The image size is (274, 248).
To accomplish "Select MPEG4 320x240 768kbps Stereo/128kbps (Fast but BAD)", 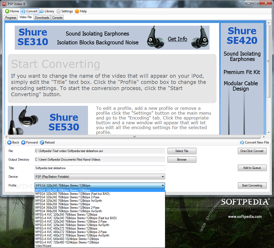I will coord(100,194).
